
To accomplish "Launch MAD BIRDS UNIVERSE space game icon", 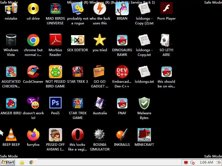I will (x=55, y=9).
